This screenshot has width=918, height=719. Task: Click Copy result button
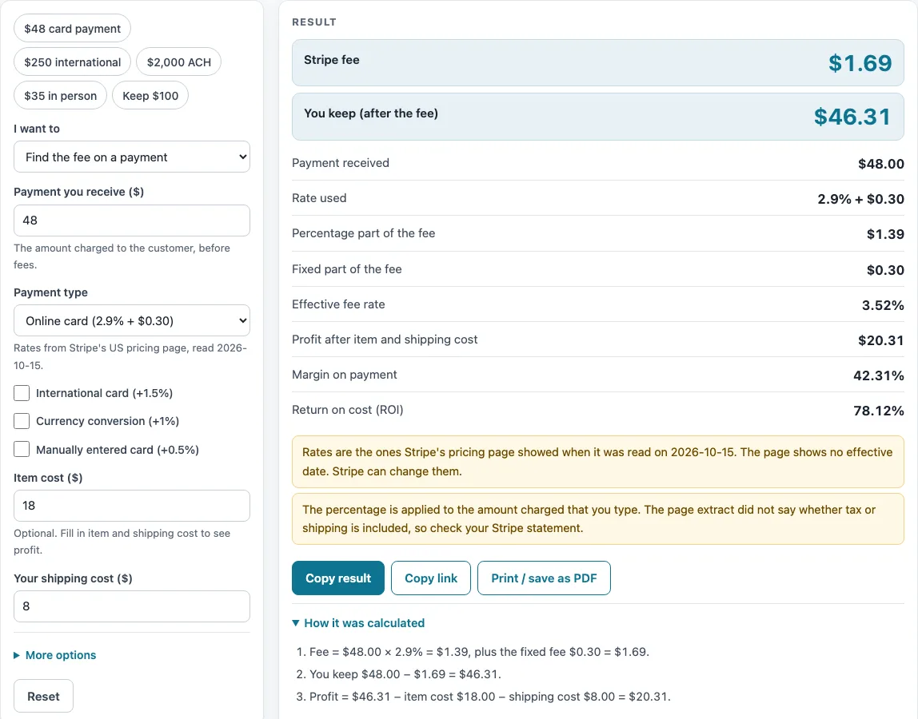click(337, 578)
